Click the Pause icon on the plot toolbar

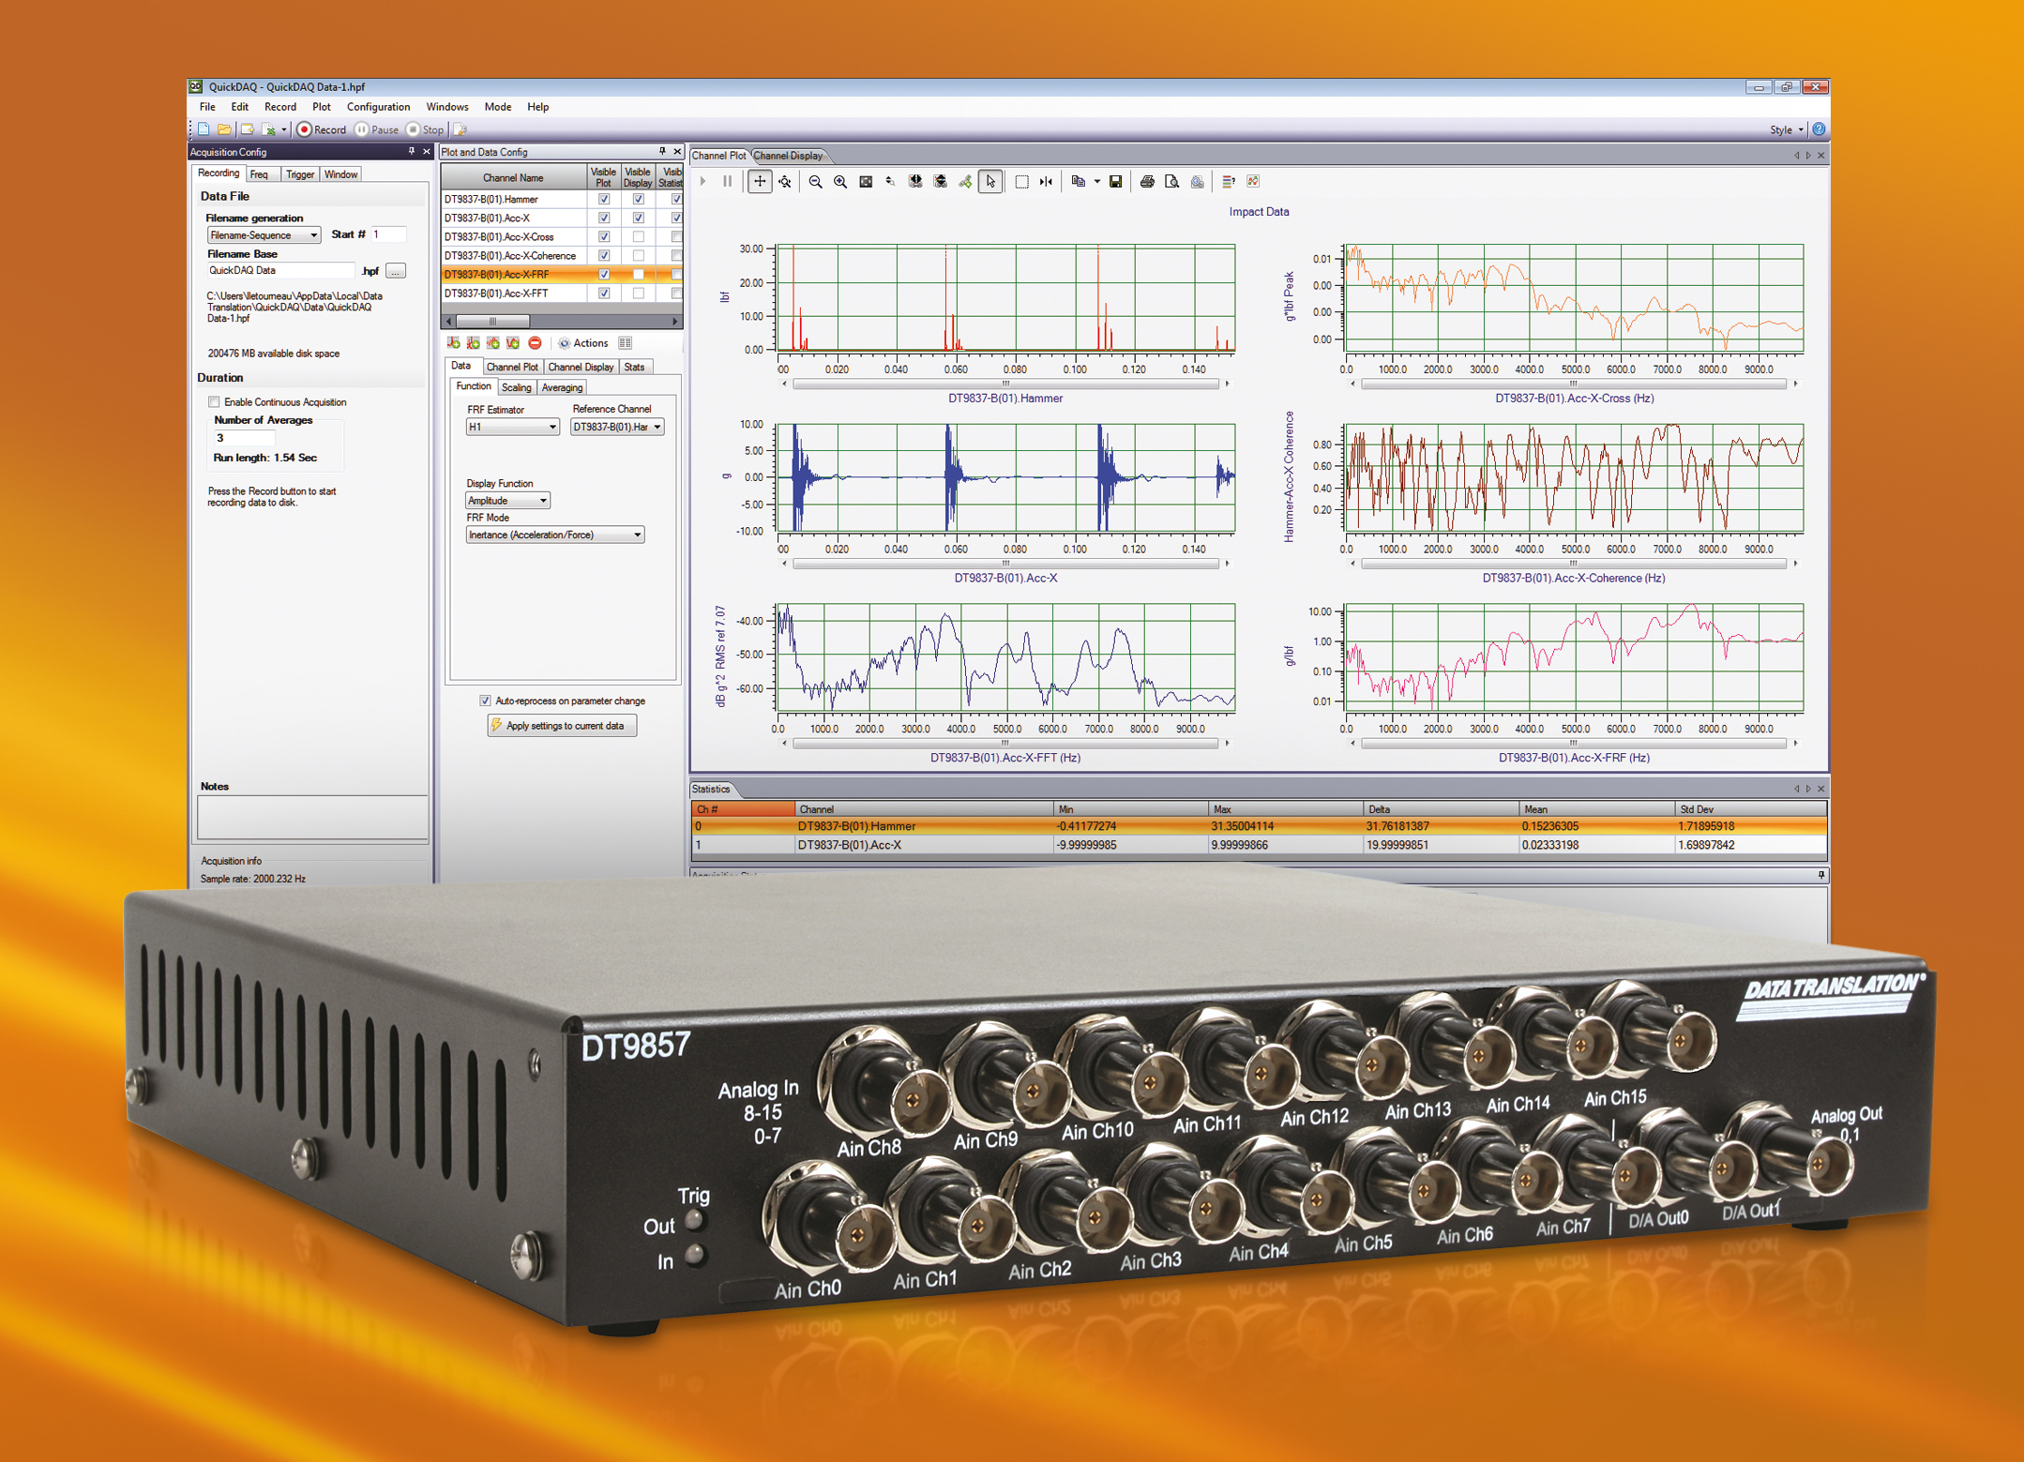click(727, 182)
